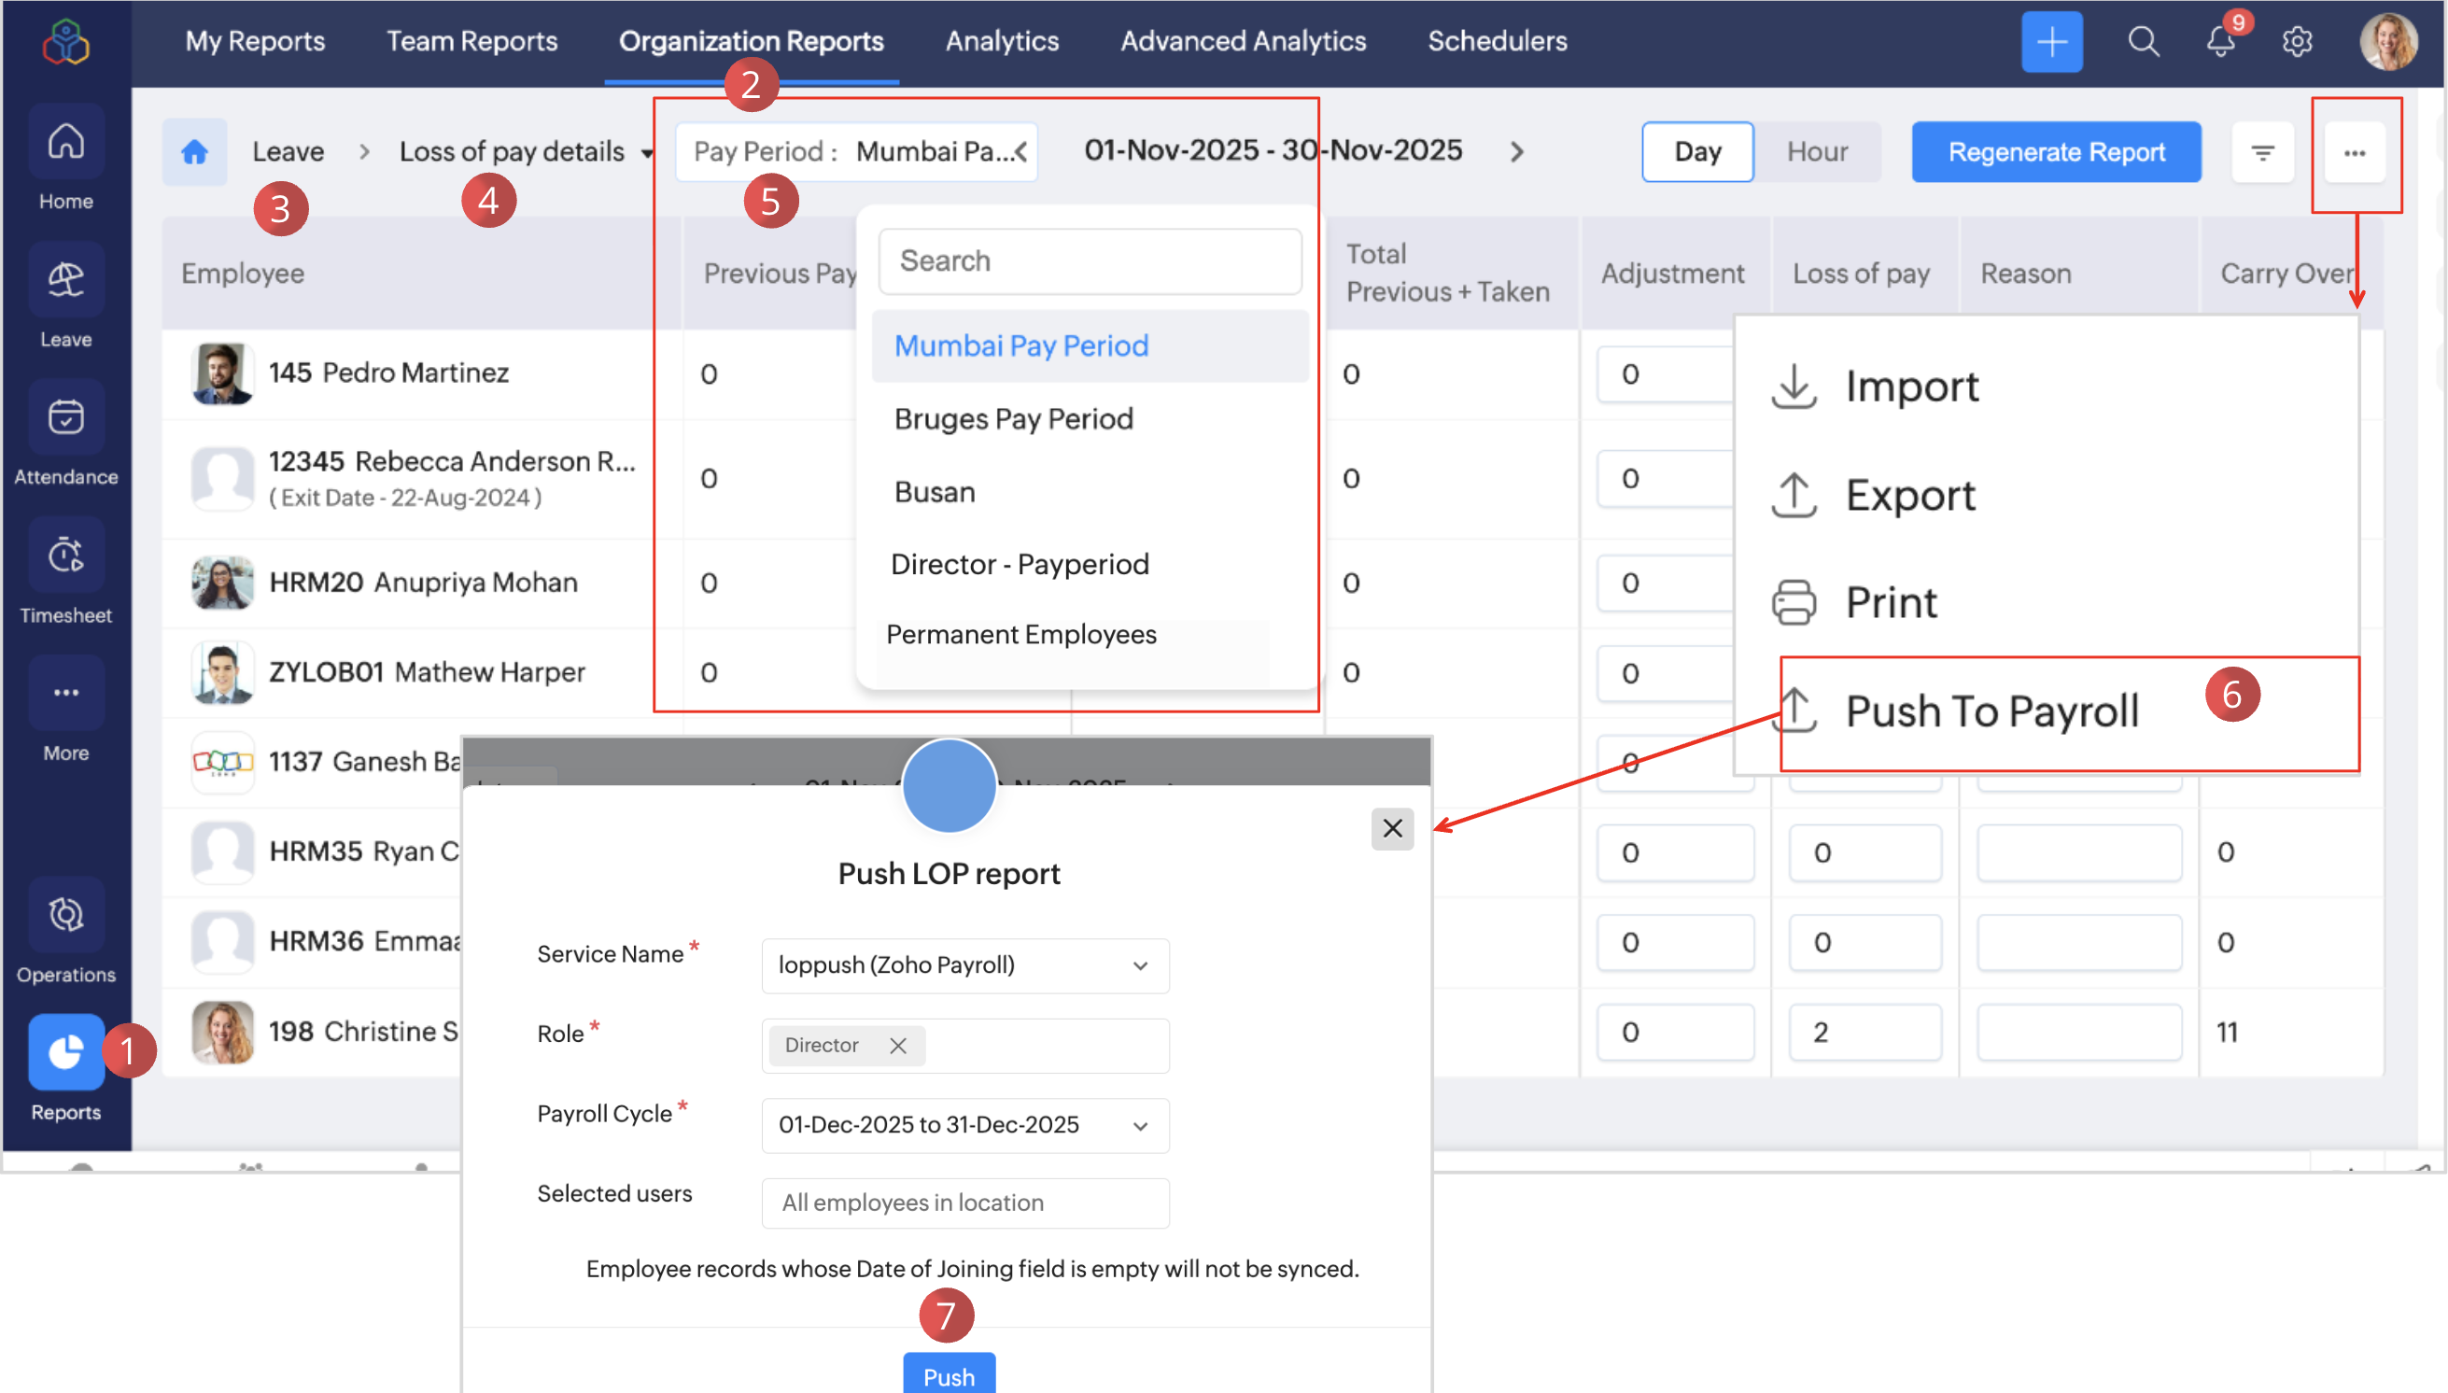Click the blue home breadcrumb icon

(194, 152)
